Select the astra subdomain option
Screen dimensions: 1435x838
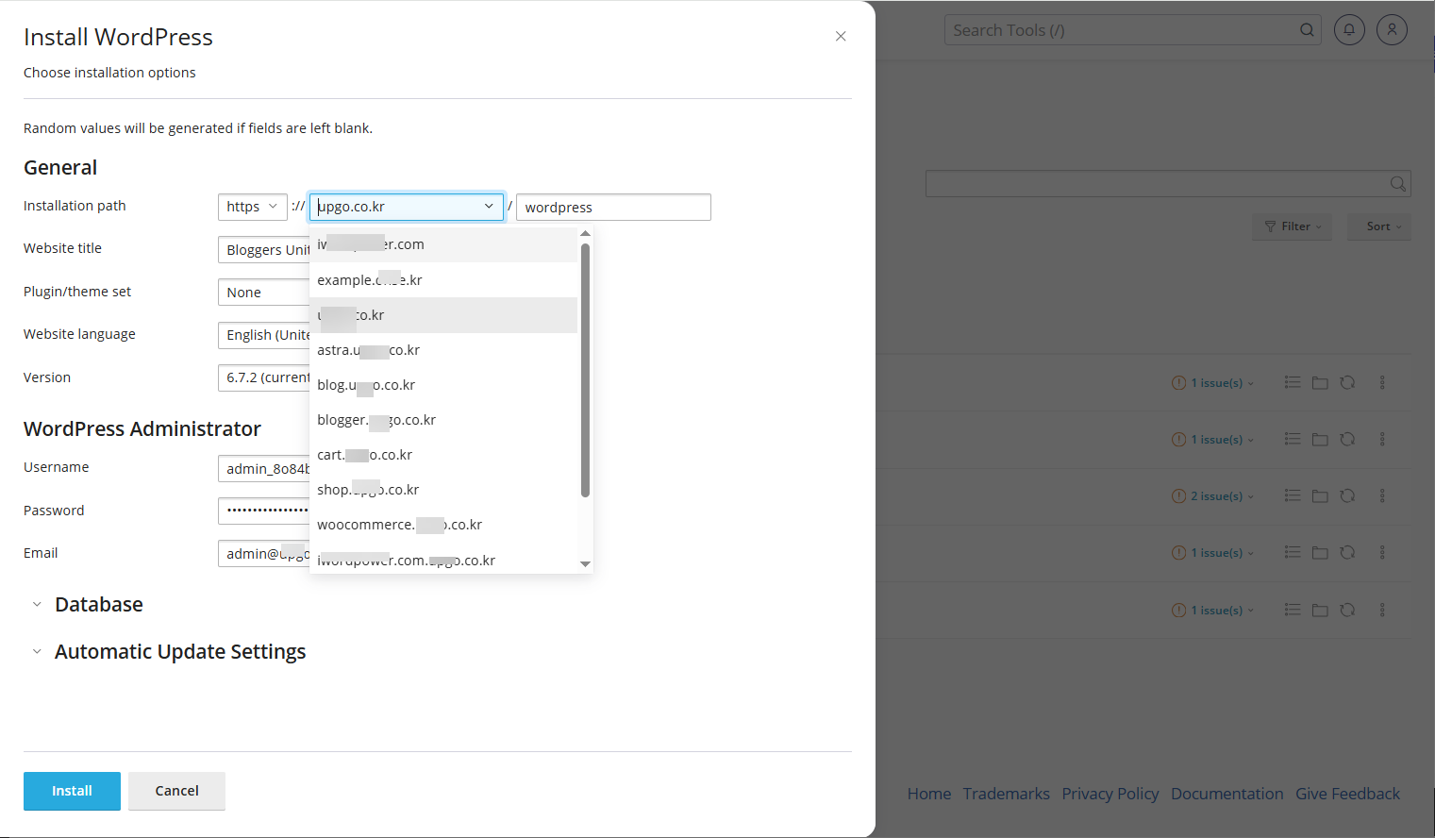(443, 350)
